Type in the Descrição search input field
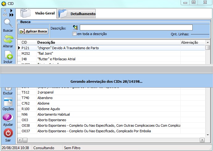Image resolution: width=213 pixels, height=151 pixels. click(136, 28)
